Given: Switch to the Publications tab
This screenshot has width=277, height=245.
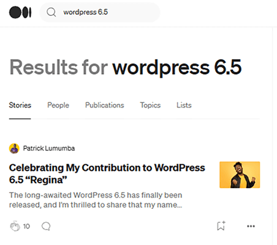Looking at the screenshot, I should tap(105, 105).
